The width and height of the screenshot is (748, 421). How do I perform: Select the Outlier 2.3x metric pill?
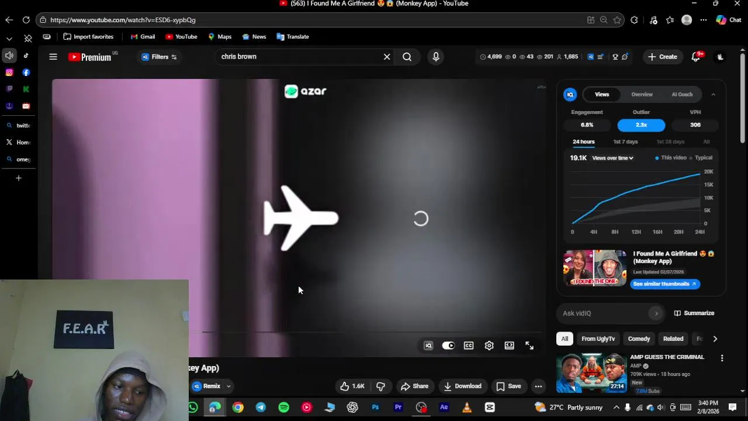pyautogui.click(x=641, y=125)
